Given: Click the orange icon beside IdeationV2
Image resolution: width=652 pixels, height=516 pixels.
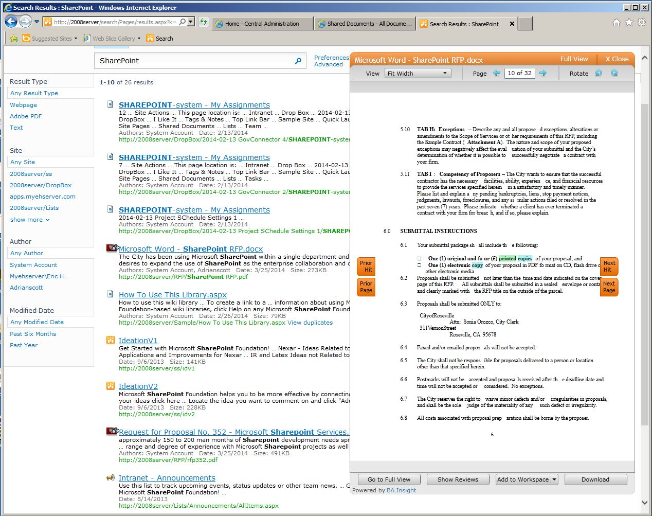Looking at the screenshot, I should click(110, 386).
